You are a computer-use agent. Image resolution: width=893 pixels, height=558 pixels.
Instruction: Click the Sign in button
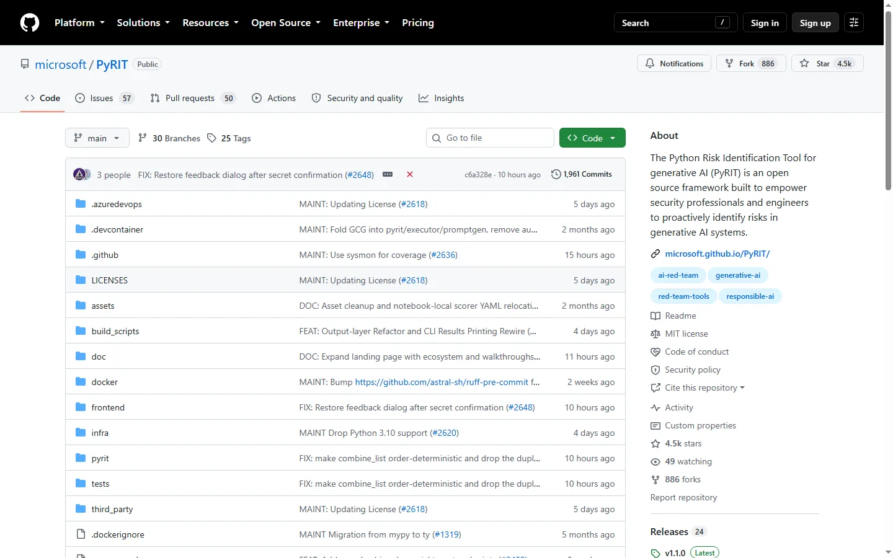pyautogui.click(x=765, y=23)
